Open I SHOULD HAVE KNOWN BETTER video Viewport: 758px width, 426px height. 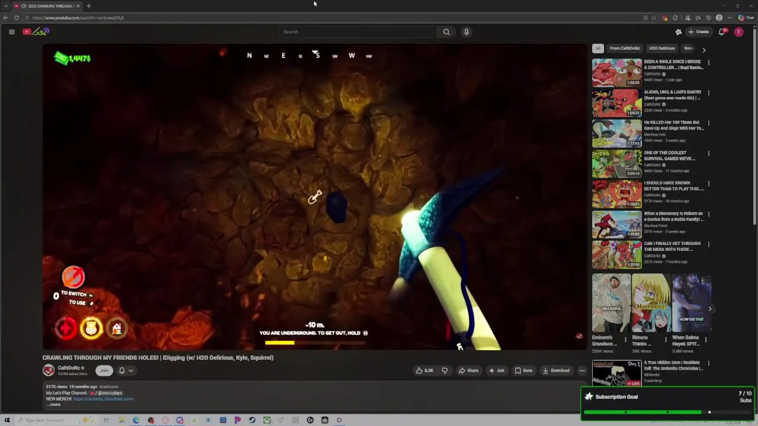point(617,193)
